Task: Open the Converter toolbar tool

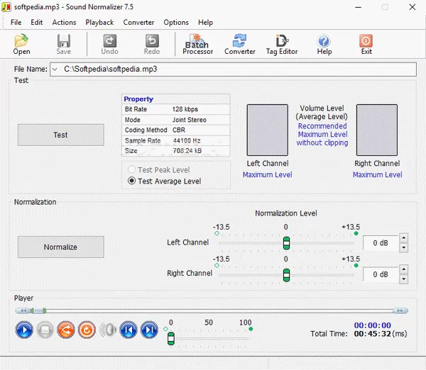Action: (x=240, y=44)
